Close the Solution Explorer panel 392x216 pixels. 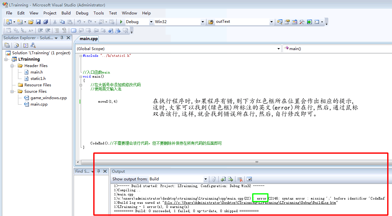tap(68, 38)
